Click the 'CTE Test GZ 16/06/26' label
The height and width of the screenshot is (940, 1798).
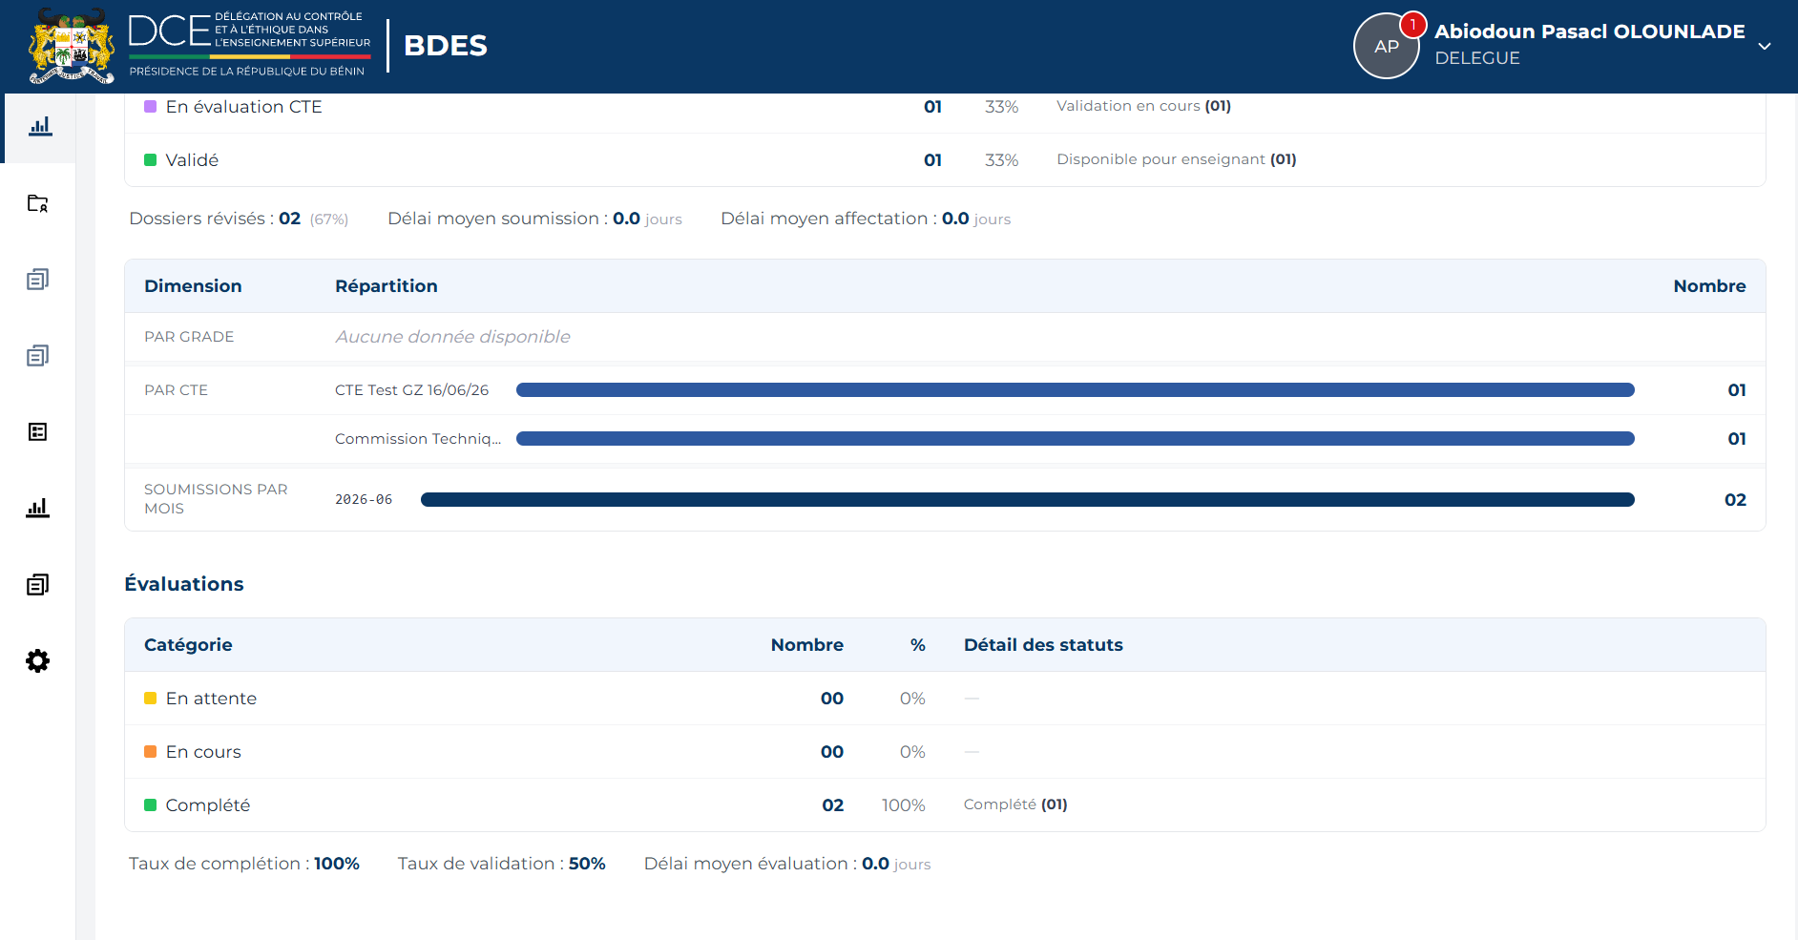click(x=411, y=390)
